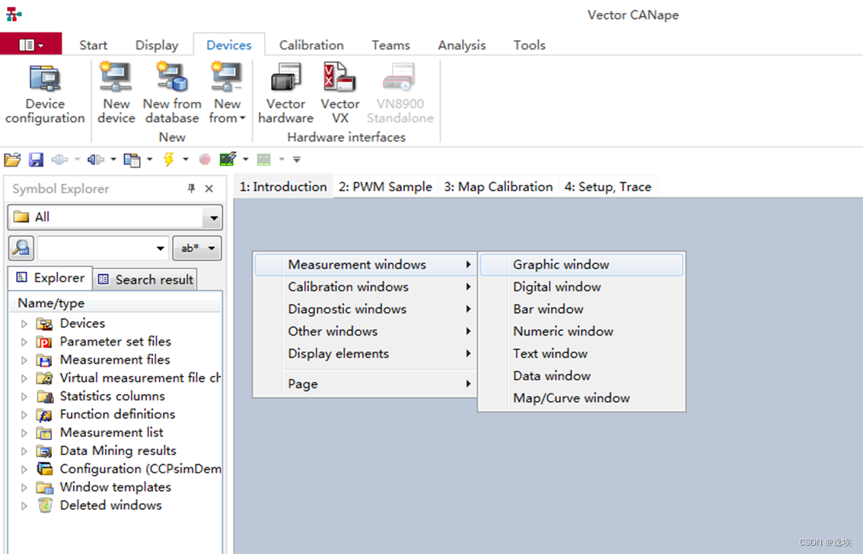Click the open project folder toolbar icon
The image size is (863, 554).
(x=12, y=160)
